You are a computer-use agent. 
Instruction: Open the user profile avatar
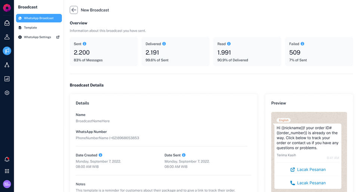click(x=7, y=184)
